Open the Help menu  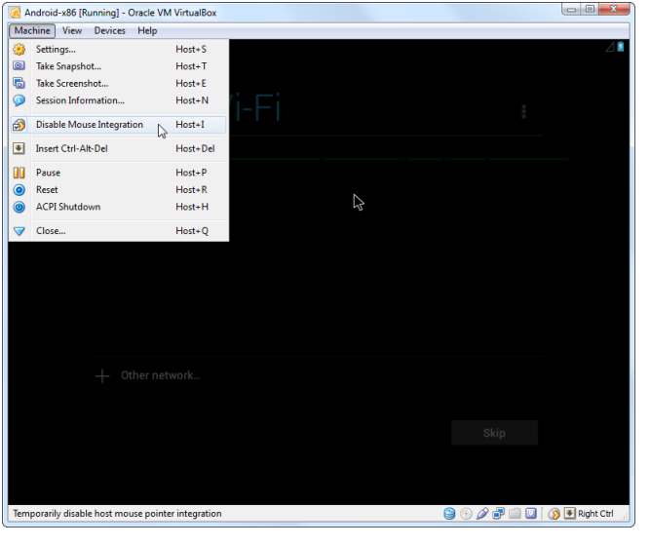147,31
